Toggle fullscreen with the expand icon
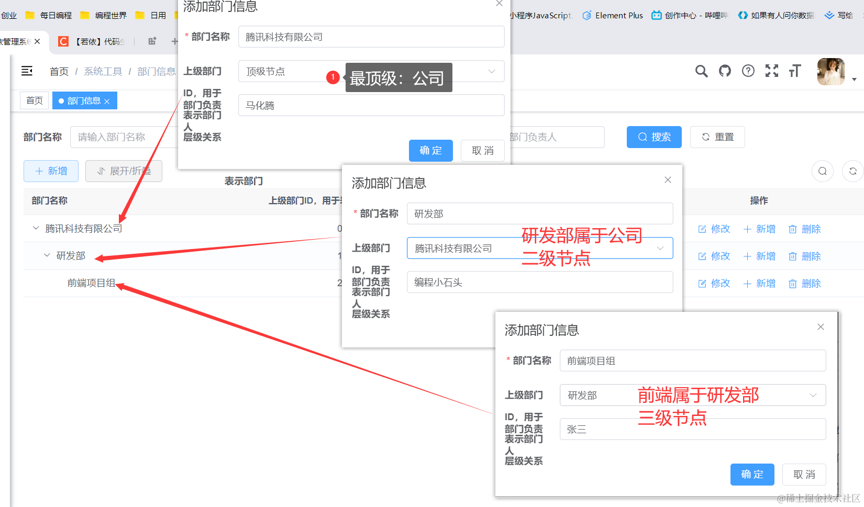This screenshot has height=507, width=864. (771, 71)
